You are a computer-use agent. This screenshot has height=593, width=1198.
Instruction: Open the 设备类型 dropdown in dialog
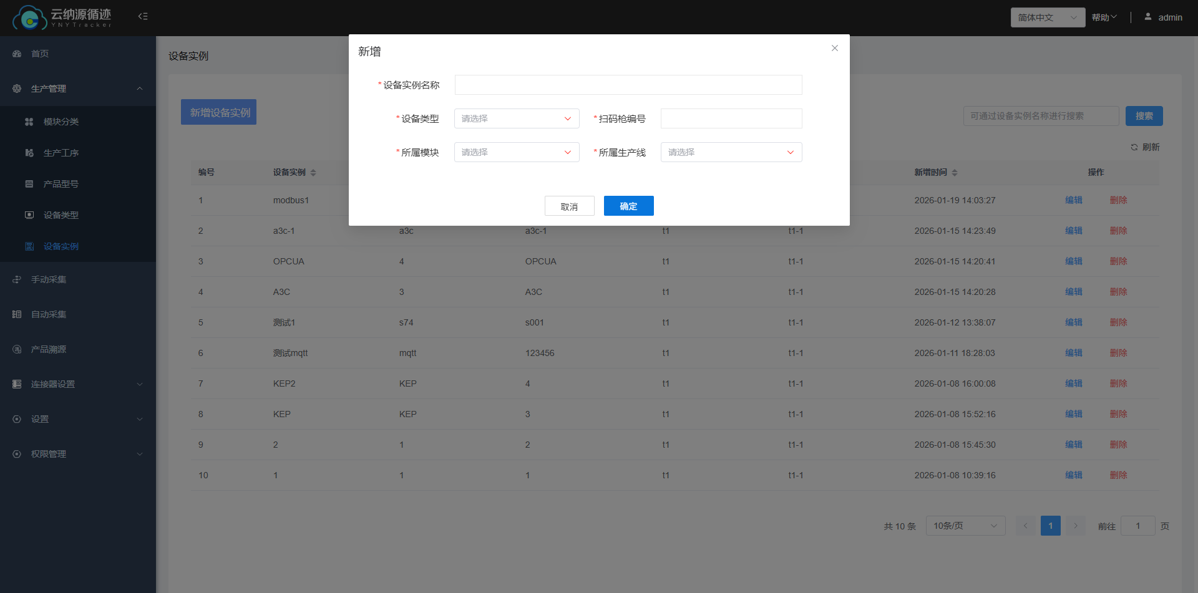(516, 118)
